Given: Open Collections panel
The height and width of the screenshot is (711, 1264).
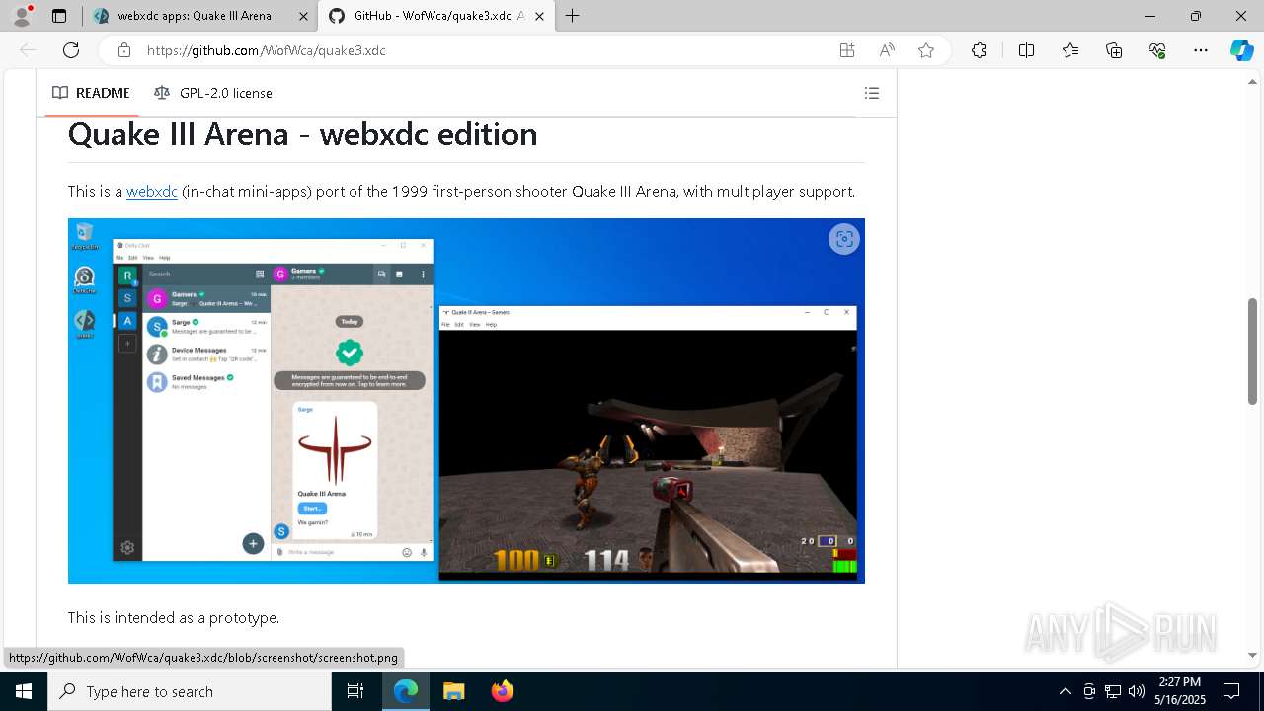Looking at the screenshot, I should pos(1114,50).
